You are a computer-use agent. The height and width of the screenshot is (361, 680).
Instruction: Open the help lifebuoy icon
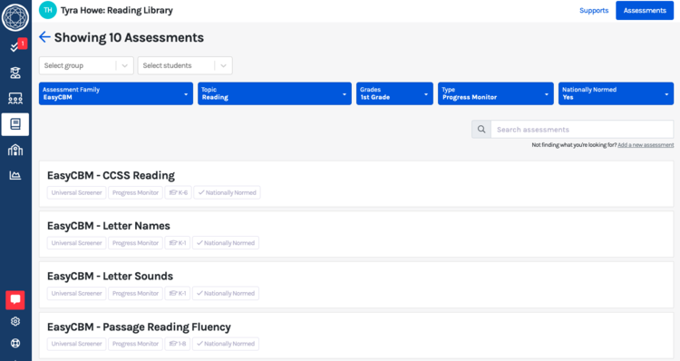15,343
